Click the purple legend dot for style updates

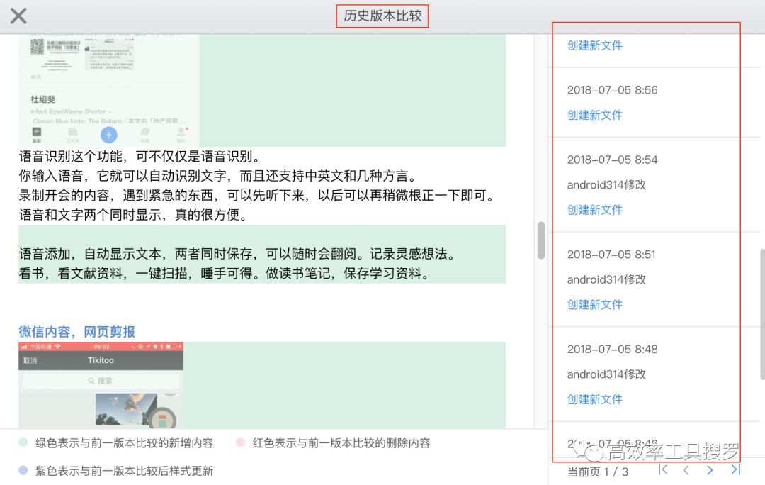coord(23,470)
